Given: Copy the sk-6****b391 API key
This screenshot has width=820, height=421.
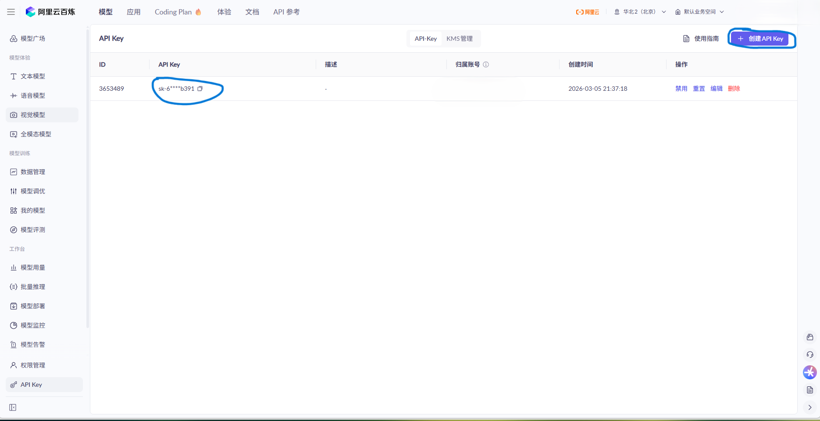Looking at the screenshot, I should click(x=200, y=89).
